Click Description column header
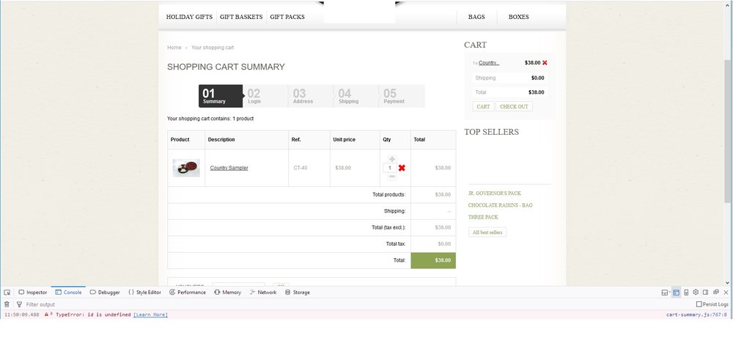The image size is (733, 338). click(x=247, y=139)
